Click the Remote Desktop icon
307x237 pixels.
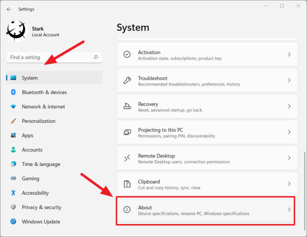(x=127, y=158)
